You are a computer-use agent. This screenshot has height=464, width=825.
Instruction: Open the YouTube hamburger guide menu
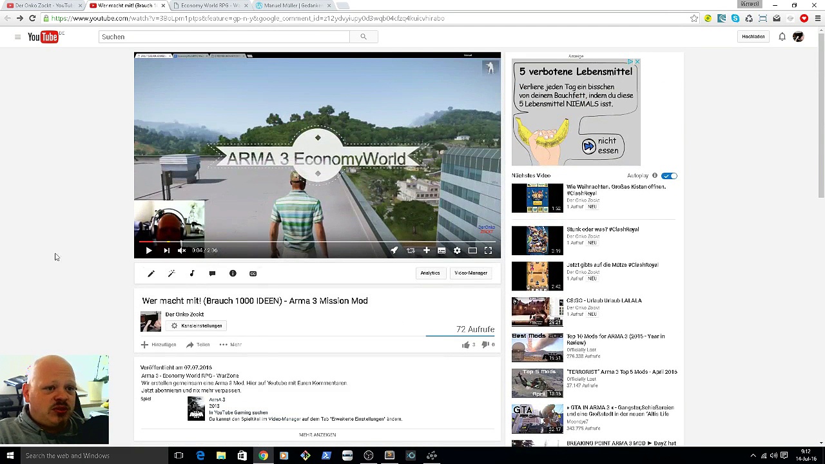click(x=17, y=37)
